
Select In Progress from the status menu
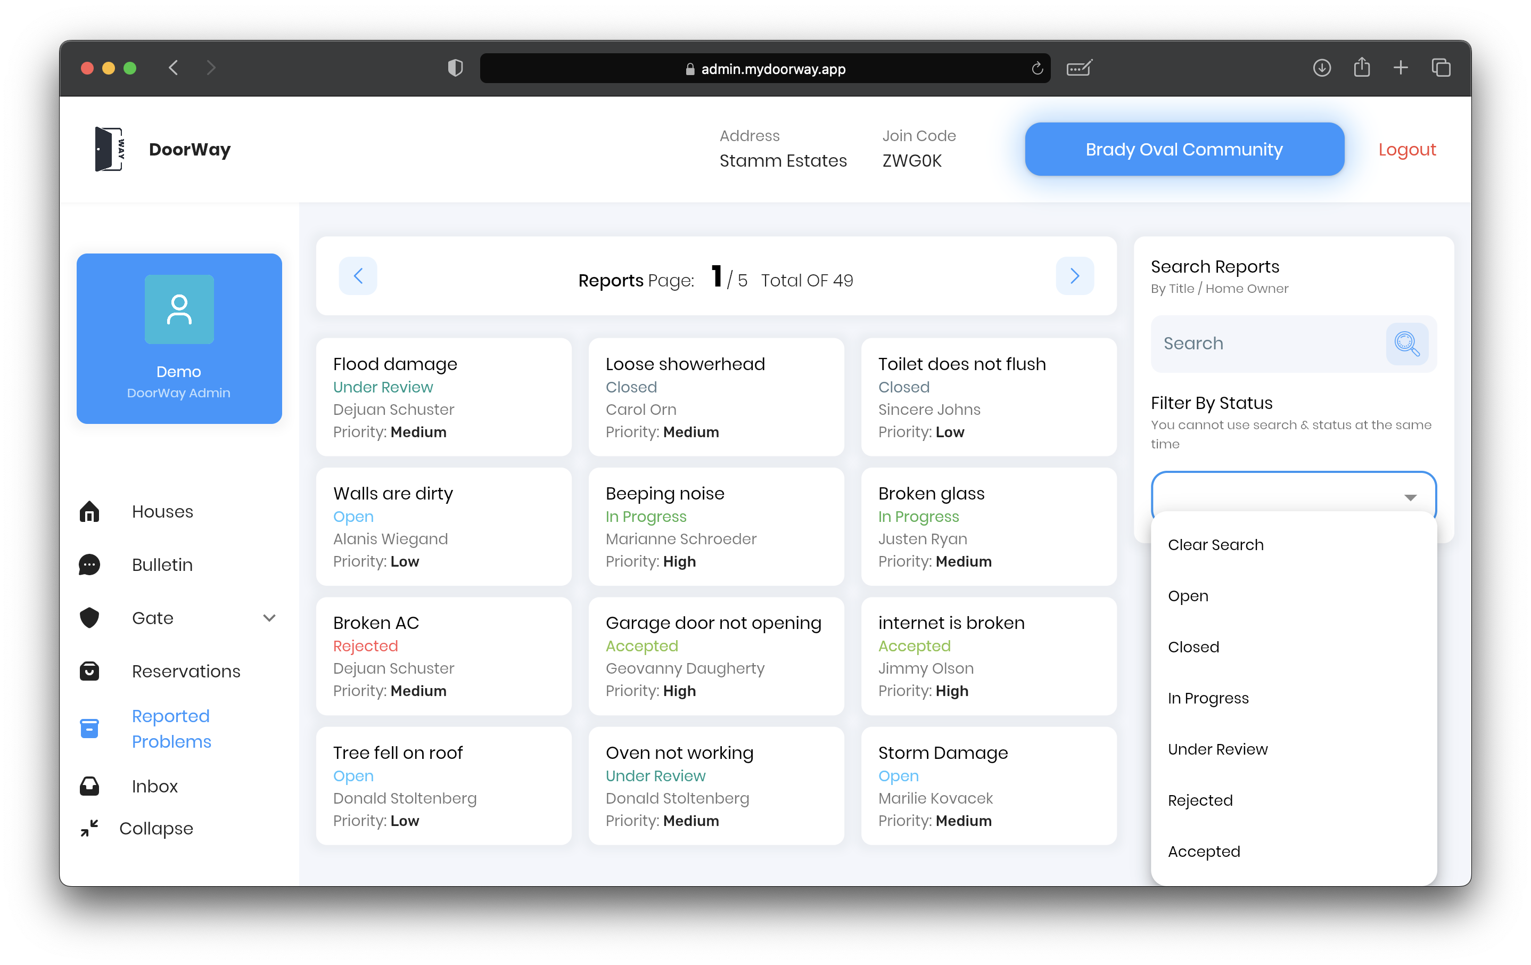[x=1208, y=697]
